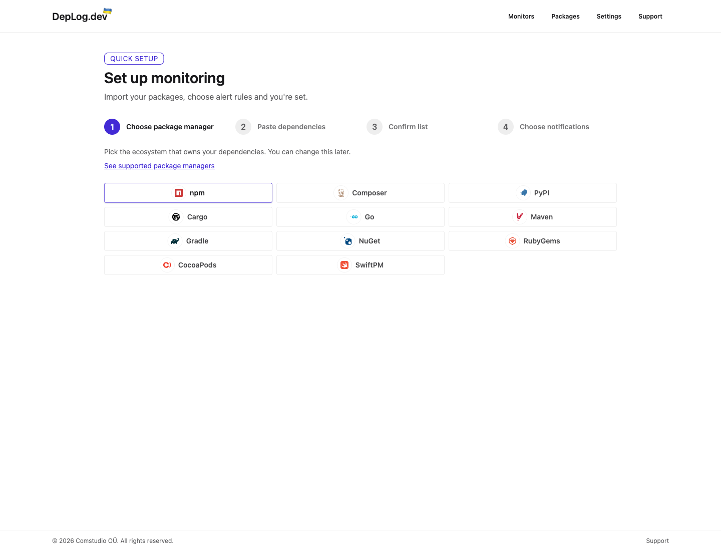721x551 pixels.
Task: Choose the PyPI icon
Action: [524, 192]
